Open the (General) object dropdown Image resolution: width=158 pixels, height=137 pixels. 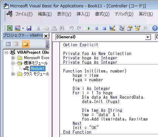148,37
